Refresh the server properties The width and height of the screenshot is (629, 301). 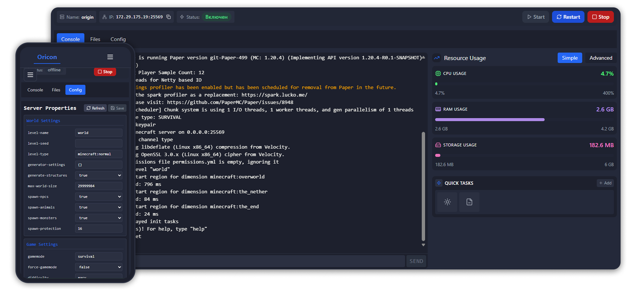coord(95,108)
